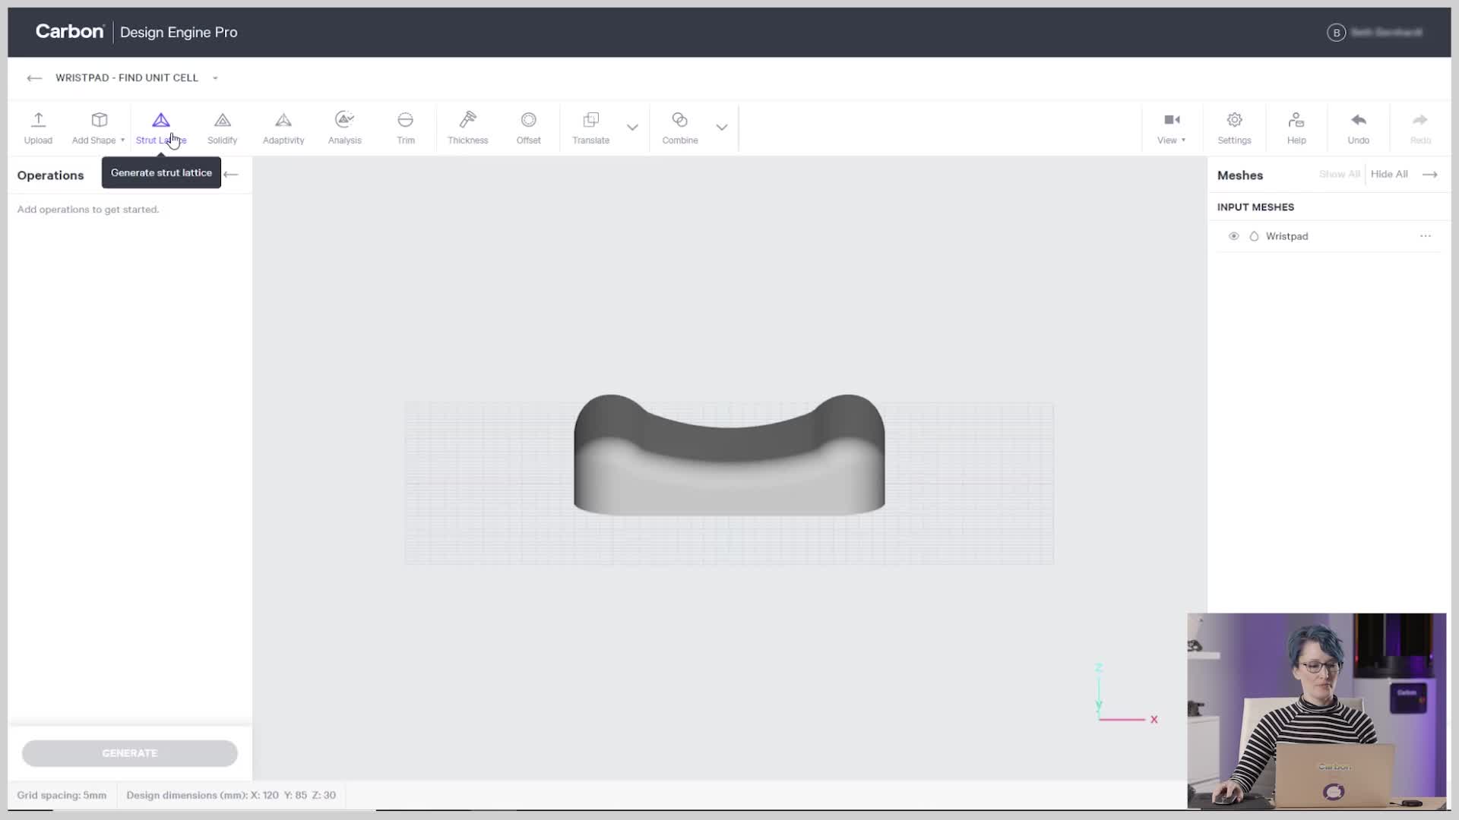
Task: Click Hide All meshes
Action: (x=1388, y=174)
